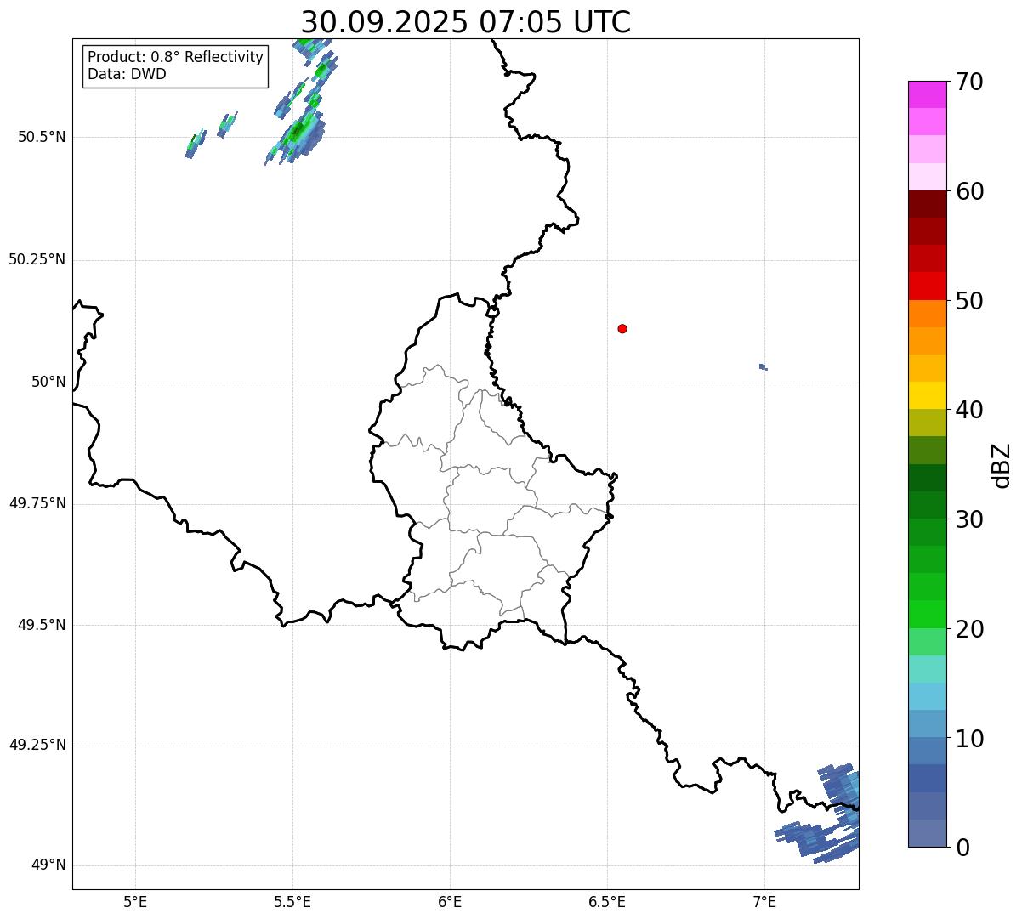Click the orange colorbar segment just under 50
The height and width of the screenshot is (919, 1022).
click(927, 314)
